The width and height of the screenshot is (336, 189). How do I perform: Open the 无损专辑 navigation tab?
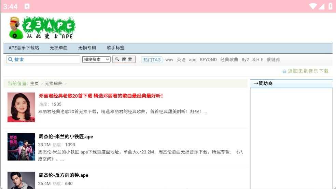(87, 48)
